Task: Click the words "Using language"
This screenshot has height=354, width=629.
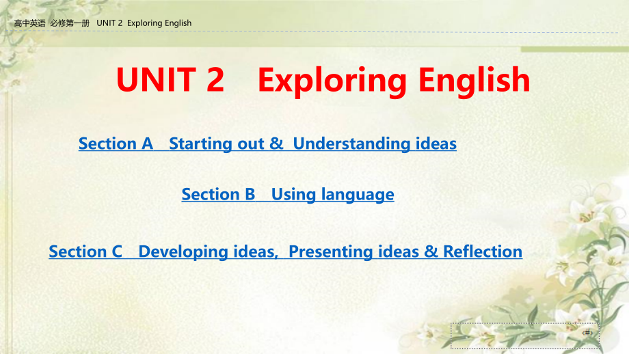Action: pyautogui.click(x=332, y=194)
